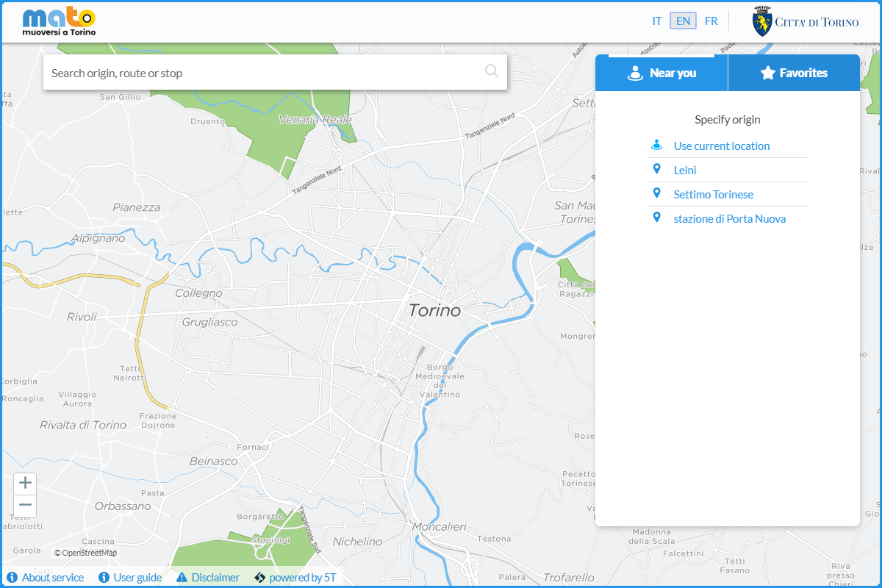Open the Near you tab
The image size is (882, 588).
(661, 73)
